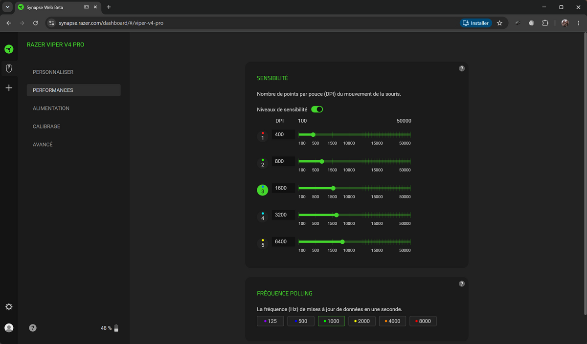
Task: Select the mouse device icon in sidebar
Action: pos(9,69)
